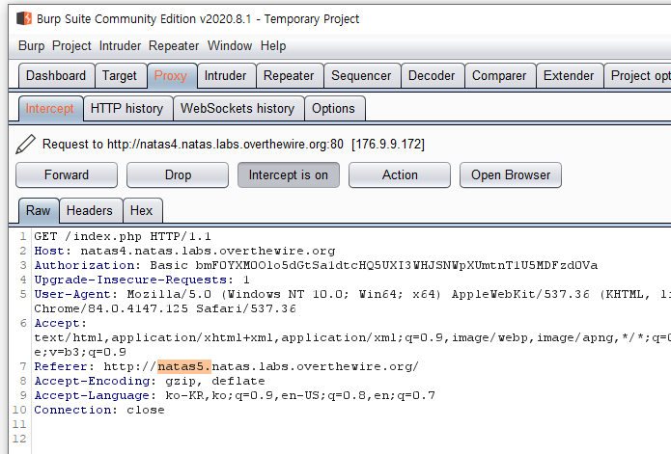671x454 pixels.
Task: Open the Comparer tab
Action: (x=499, y=75)
